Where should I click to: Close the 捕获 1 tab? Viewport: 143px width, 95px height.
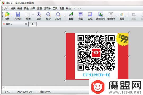tap(26, 24)
